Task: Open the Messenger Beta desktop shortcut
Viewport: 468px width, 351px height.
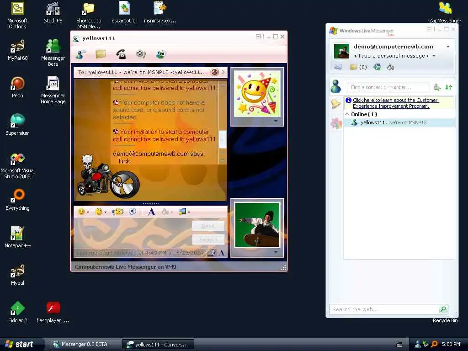Action: click(x=53, y=53)
